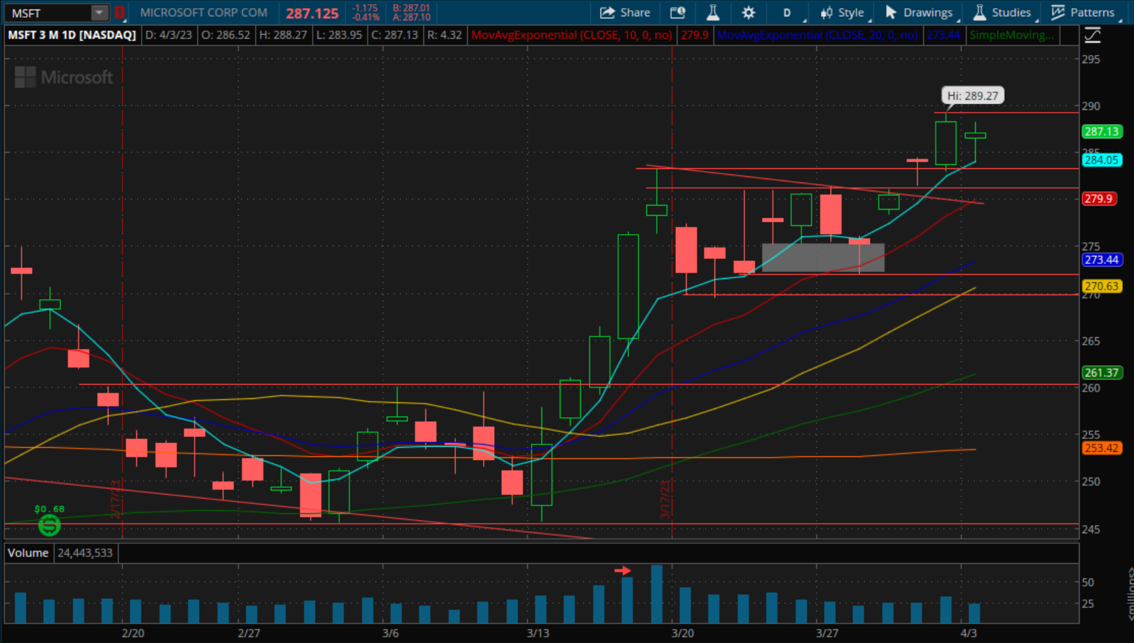1134x643 pixels.
Task: Click the 3/17/23 vertical expiration line label
Action: click(x=665, y=500)
